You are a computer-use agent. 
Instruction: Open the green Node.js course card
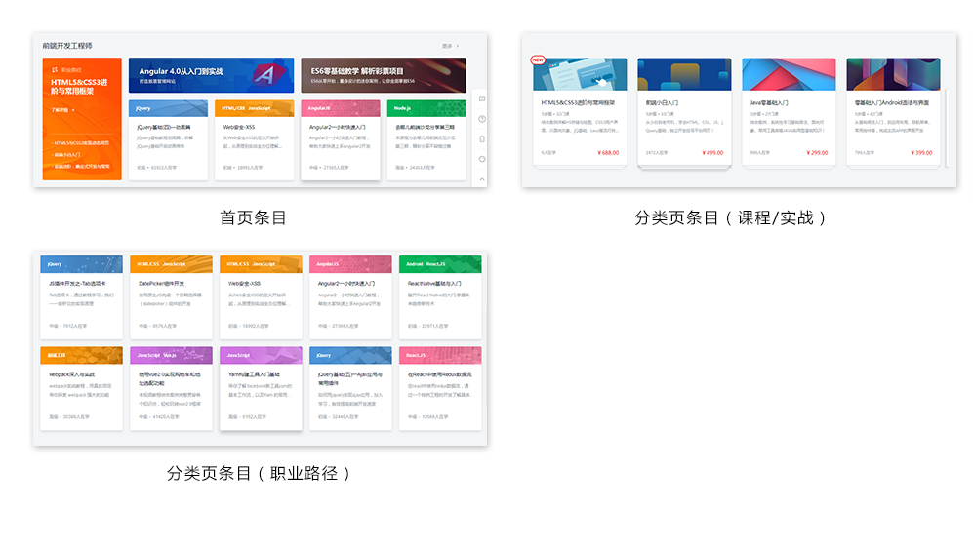(x=426, y=140)
